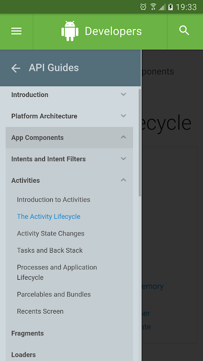Open Activity State Changes page
This screenshot has height=361, width=203.
51,233
